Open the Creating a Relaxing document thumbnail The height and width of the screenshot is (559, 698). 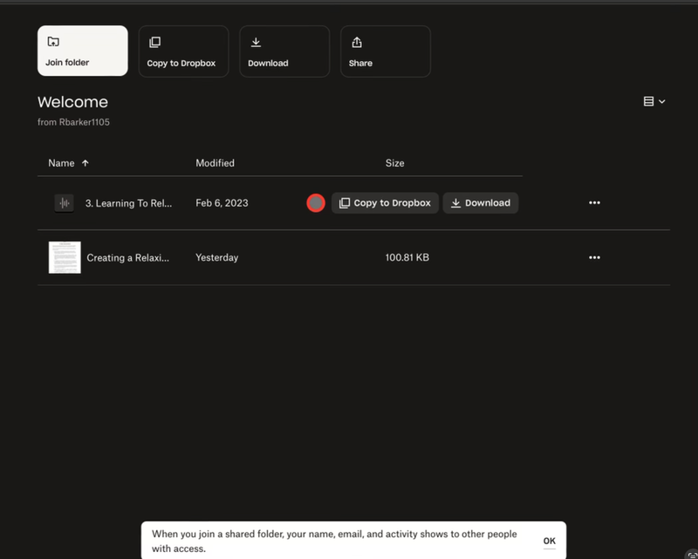click(65, 257)
